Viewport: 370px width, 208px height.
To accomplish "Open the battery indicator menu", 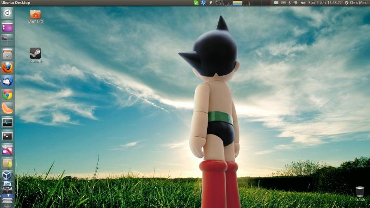I will (x=284, y=3).
